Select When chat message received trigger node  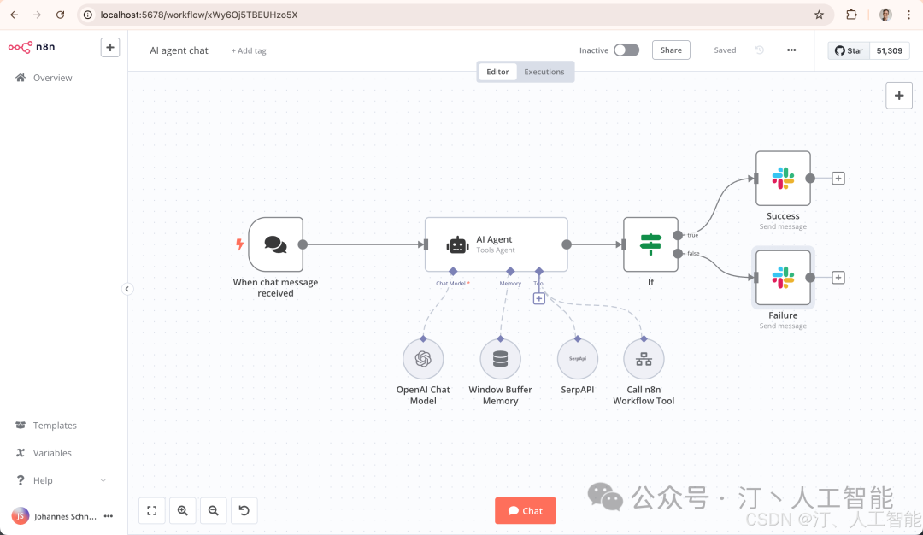(275, 244)
